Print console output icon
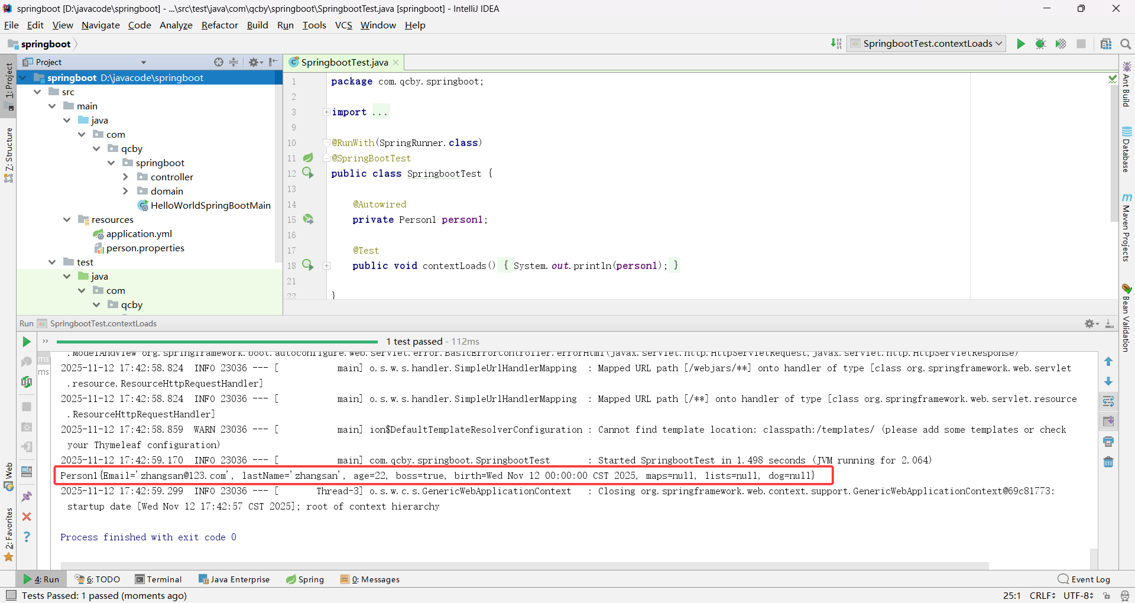The image size is (1135, 603). click(1108, 442)
